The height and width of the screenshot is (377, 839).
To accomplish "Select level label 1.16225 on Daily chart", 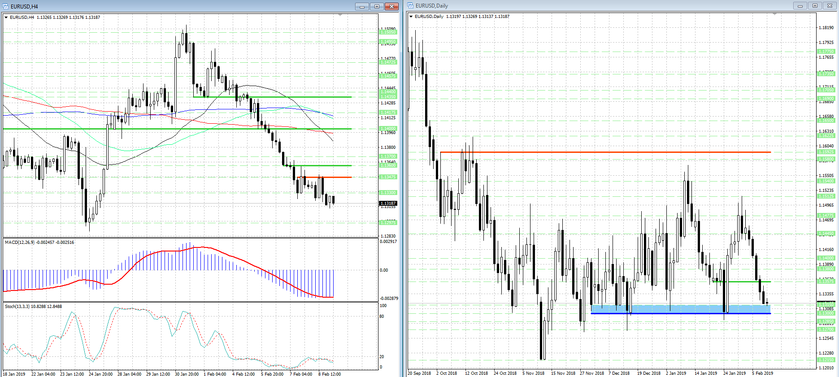I will [x=826, y=136].
